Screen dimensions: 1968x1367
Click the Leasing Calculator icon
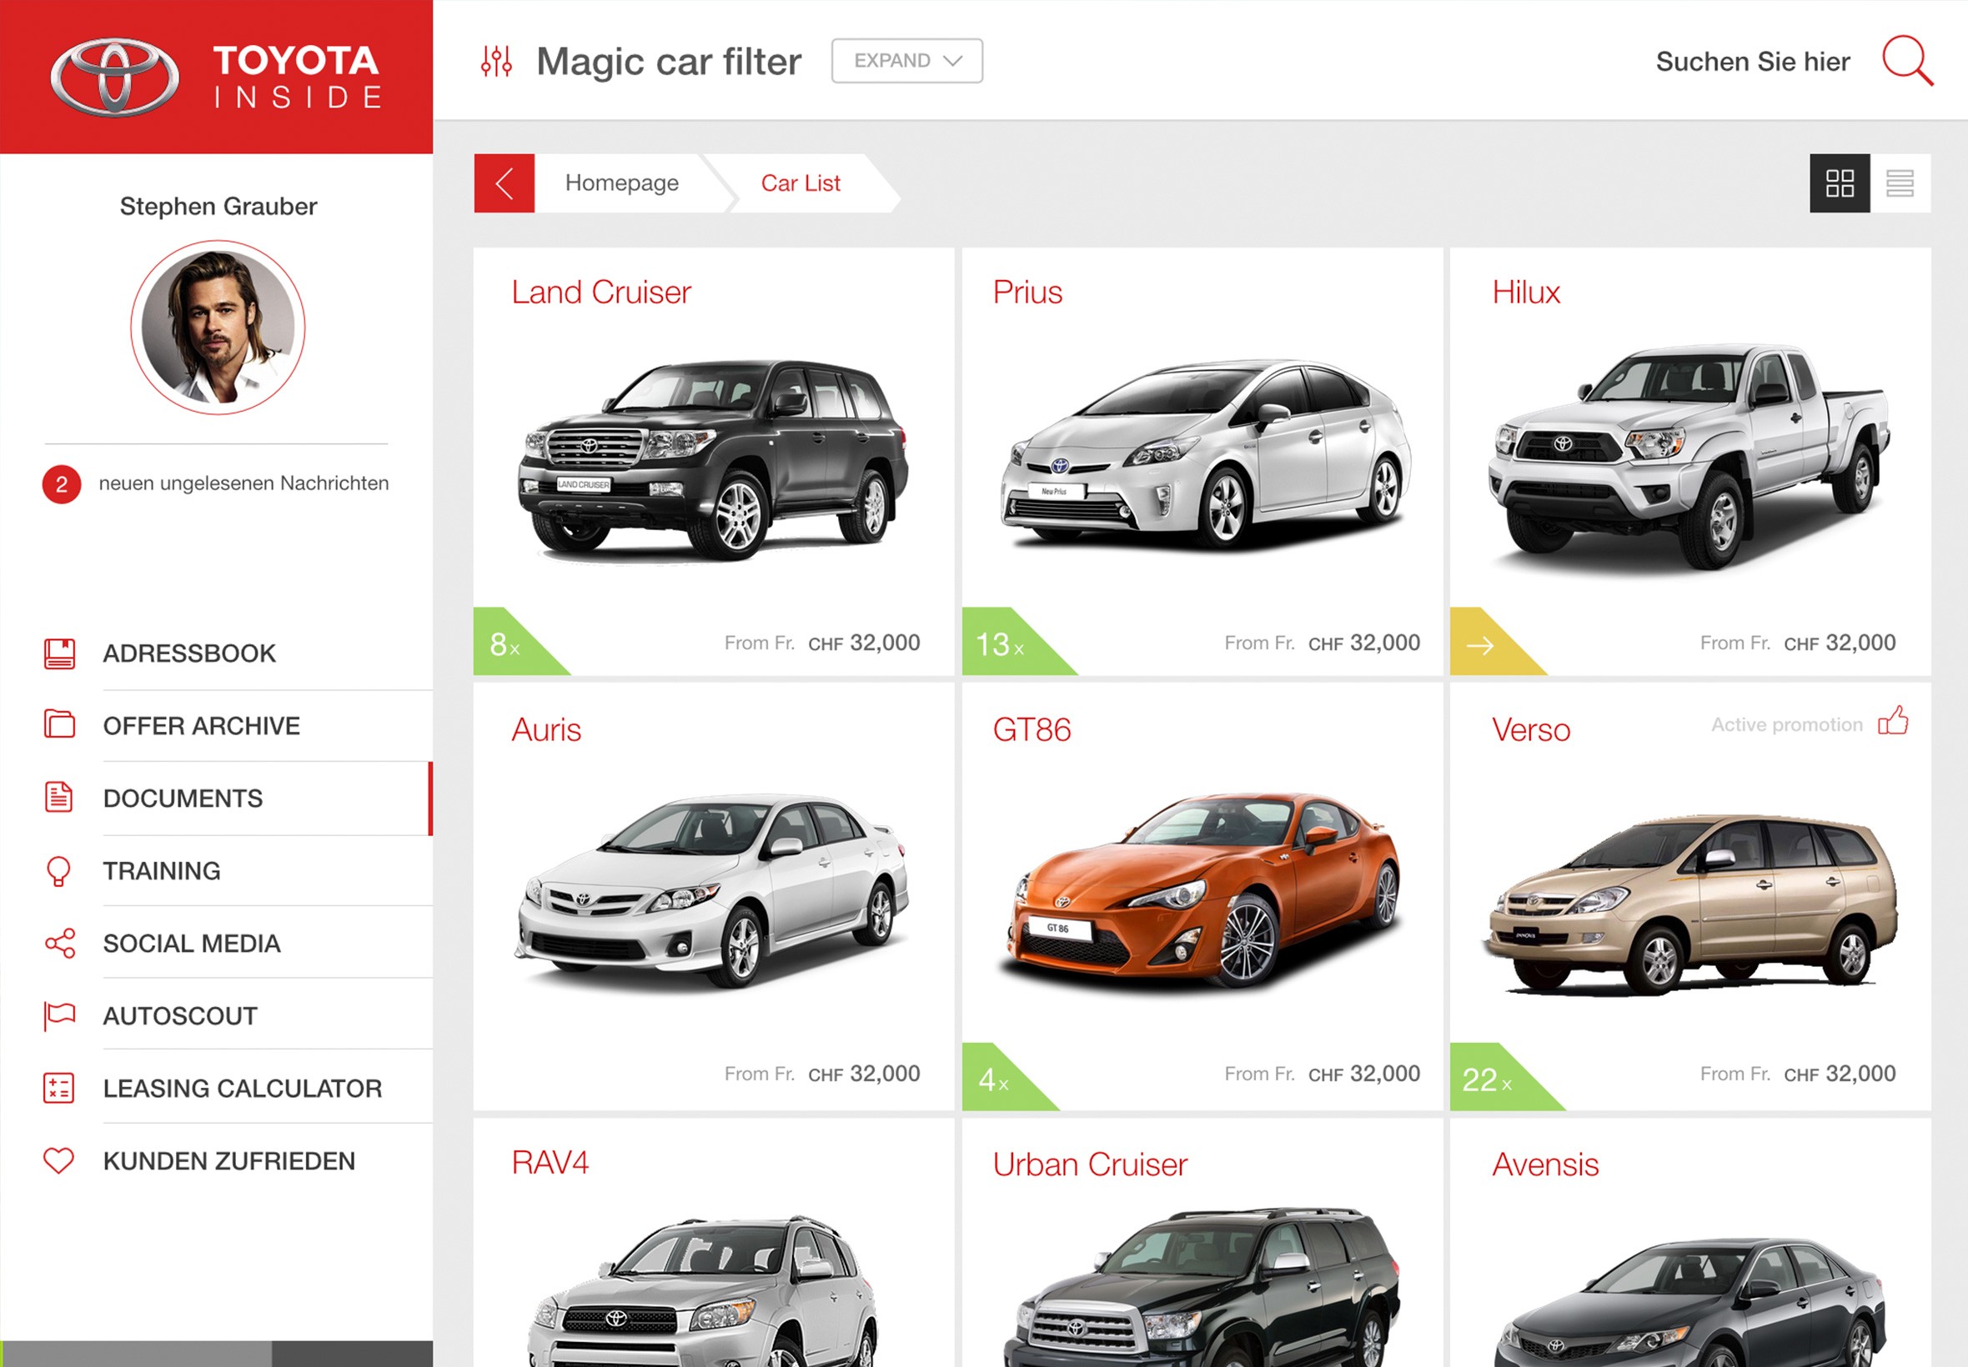58,1088
